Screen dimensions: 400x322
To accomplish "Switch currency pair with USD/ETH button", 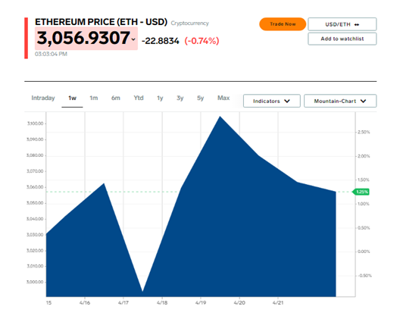I will click(342, 24).
